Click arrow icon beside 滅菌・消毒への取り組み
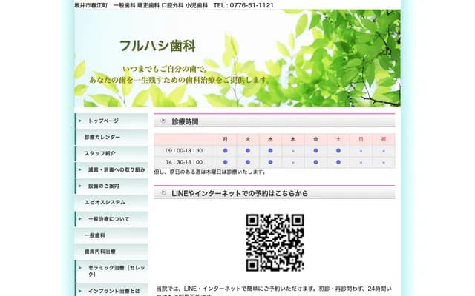This screenshot has width=475, height=296. click(80, 169)
